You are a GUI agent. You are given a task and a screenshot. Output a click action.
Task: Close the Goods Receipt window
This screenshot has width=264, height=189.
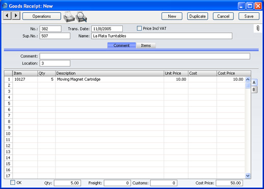click(258, 6)
